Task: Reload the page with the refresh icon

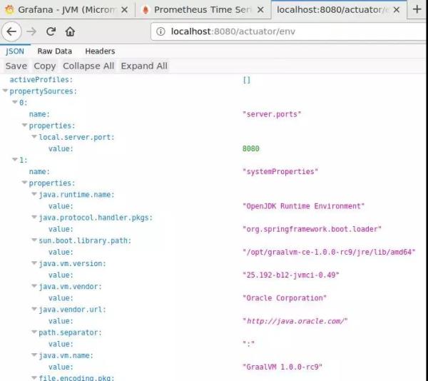Action: point(51,31)
